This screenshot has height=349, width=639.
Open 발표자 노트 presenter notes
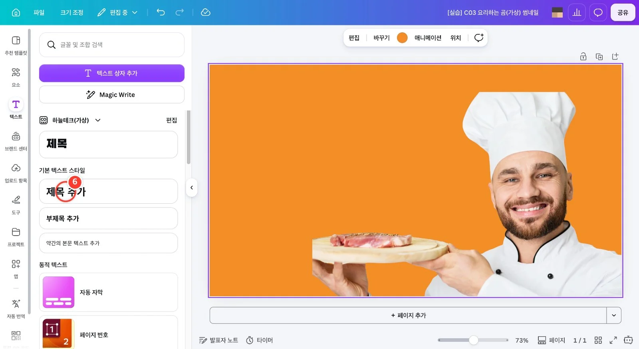[218, 340]
